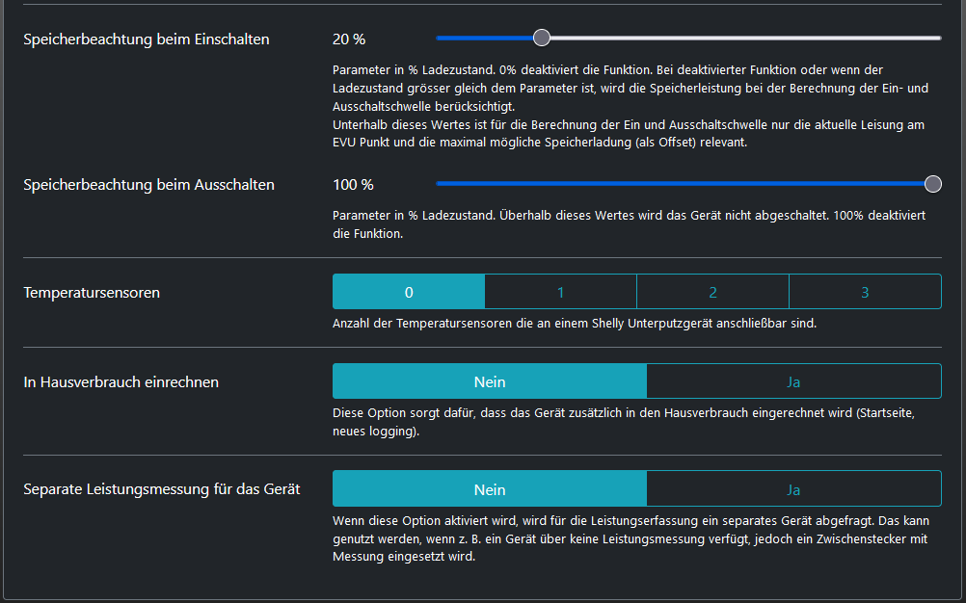Click the 20 % value of Einschalten slider
Screen dimensions: 966x603
click(x=349, y=39)
